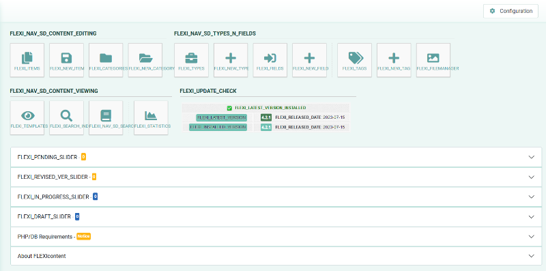Expand PHP/DB Requirements panel chevron
The image size is (546, 271).
click(532, 236)
